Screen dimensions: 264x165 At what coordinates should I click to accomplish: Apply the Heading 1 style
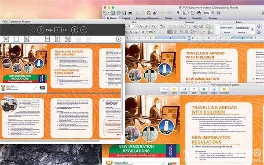coord(242,29)
